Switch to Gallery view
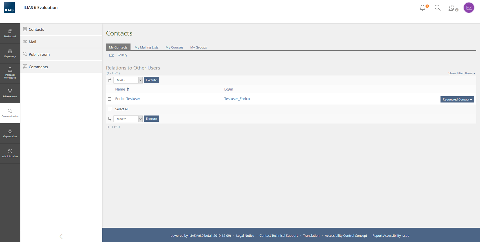Screen dimensions: 480x242 [x=122, y=55]
